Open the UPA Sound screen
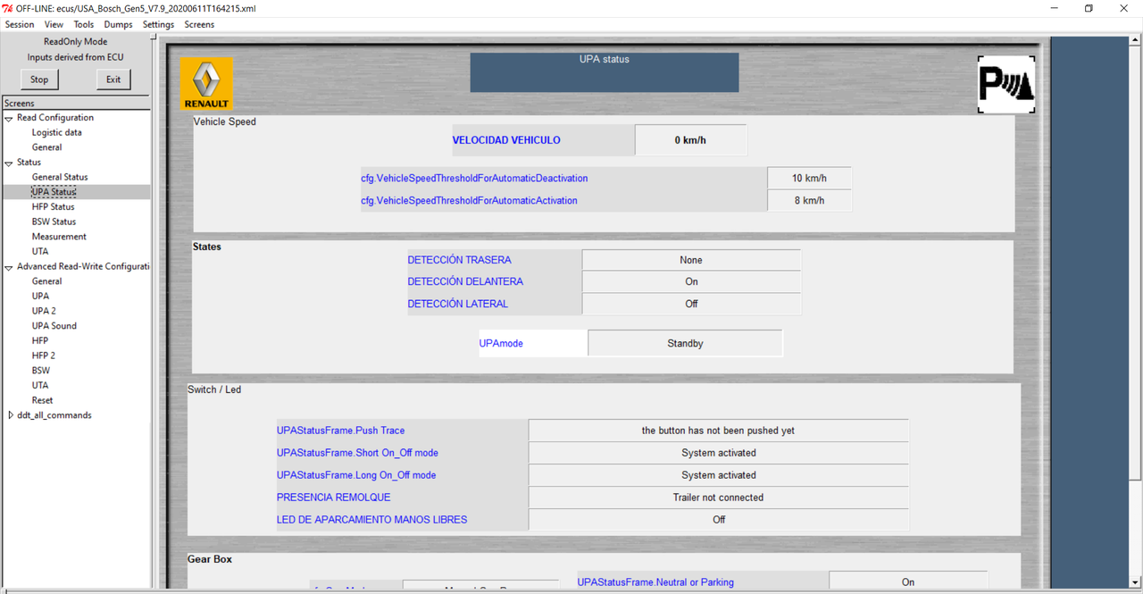Image resolution: width=1143 pixels, height=594 pixels. pyautogui.click(x=54, y=326)
